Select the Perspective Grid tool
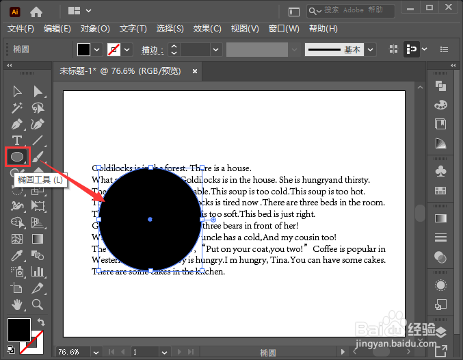Screen dimensions: 463x360 [38, 222]
